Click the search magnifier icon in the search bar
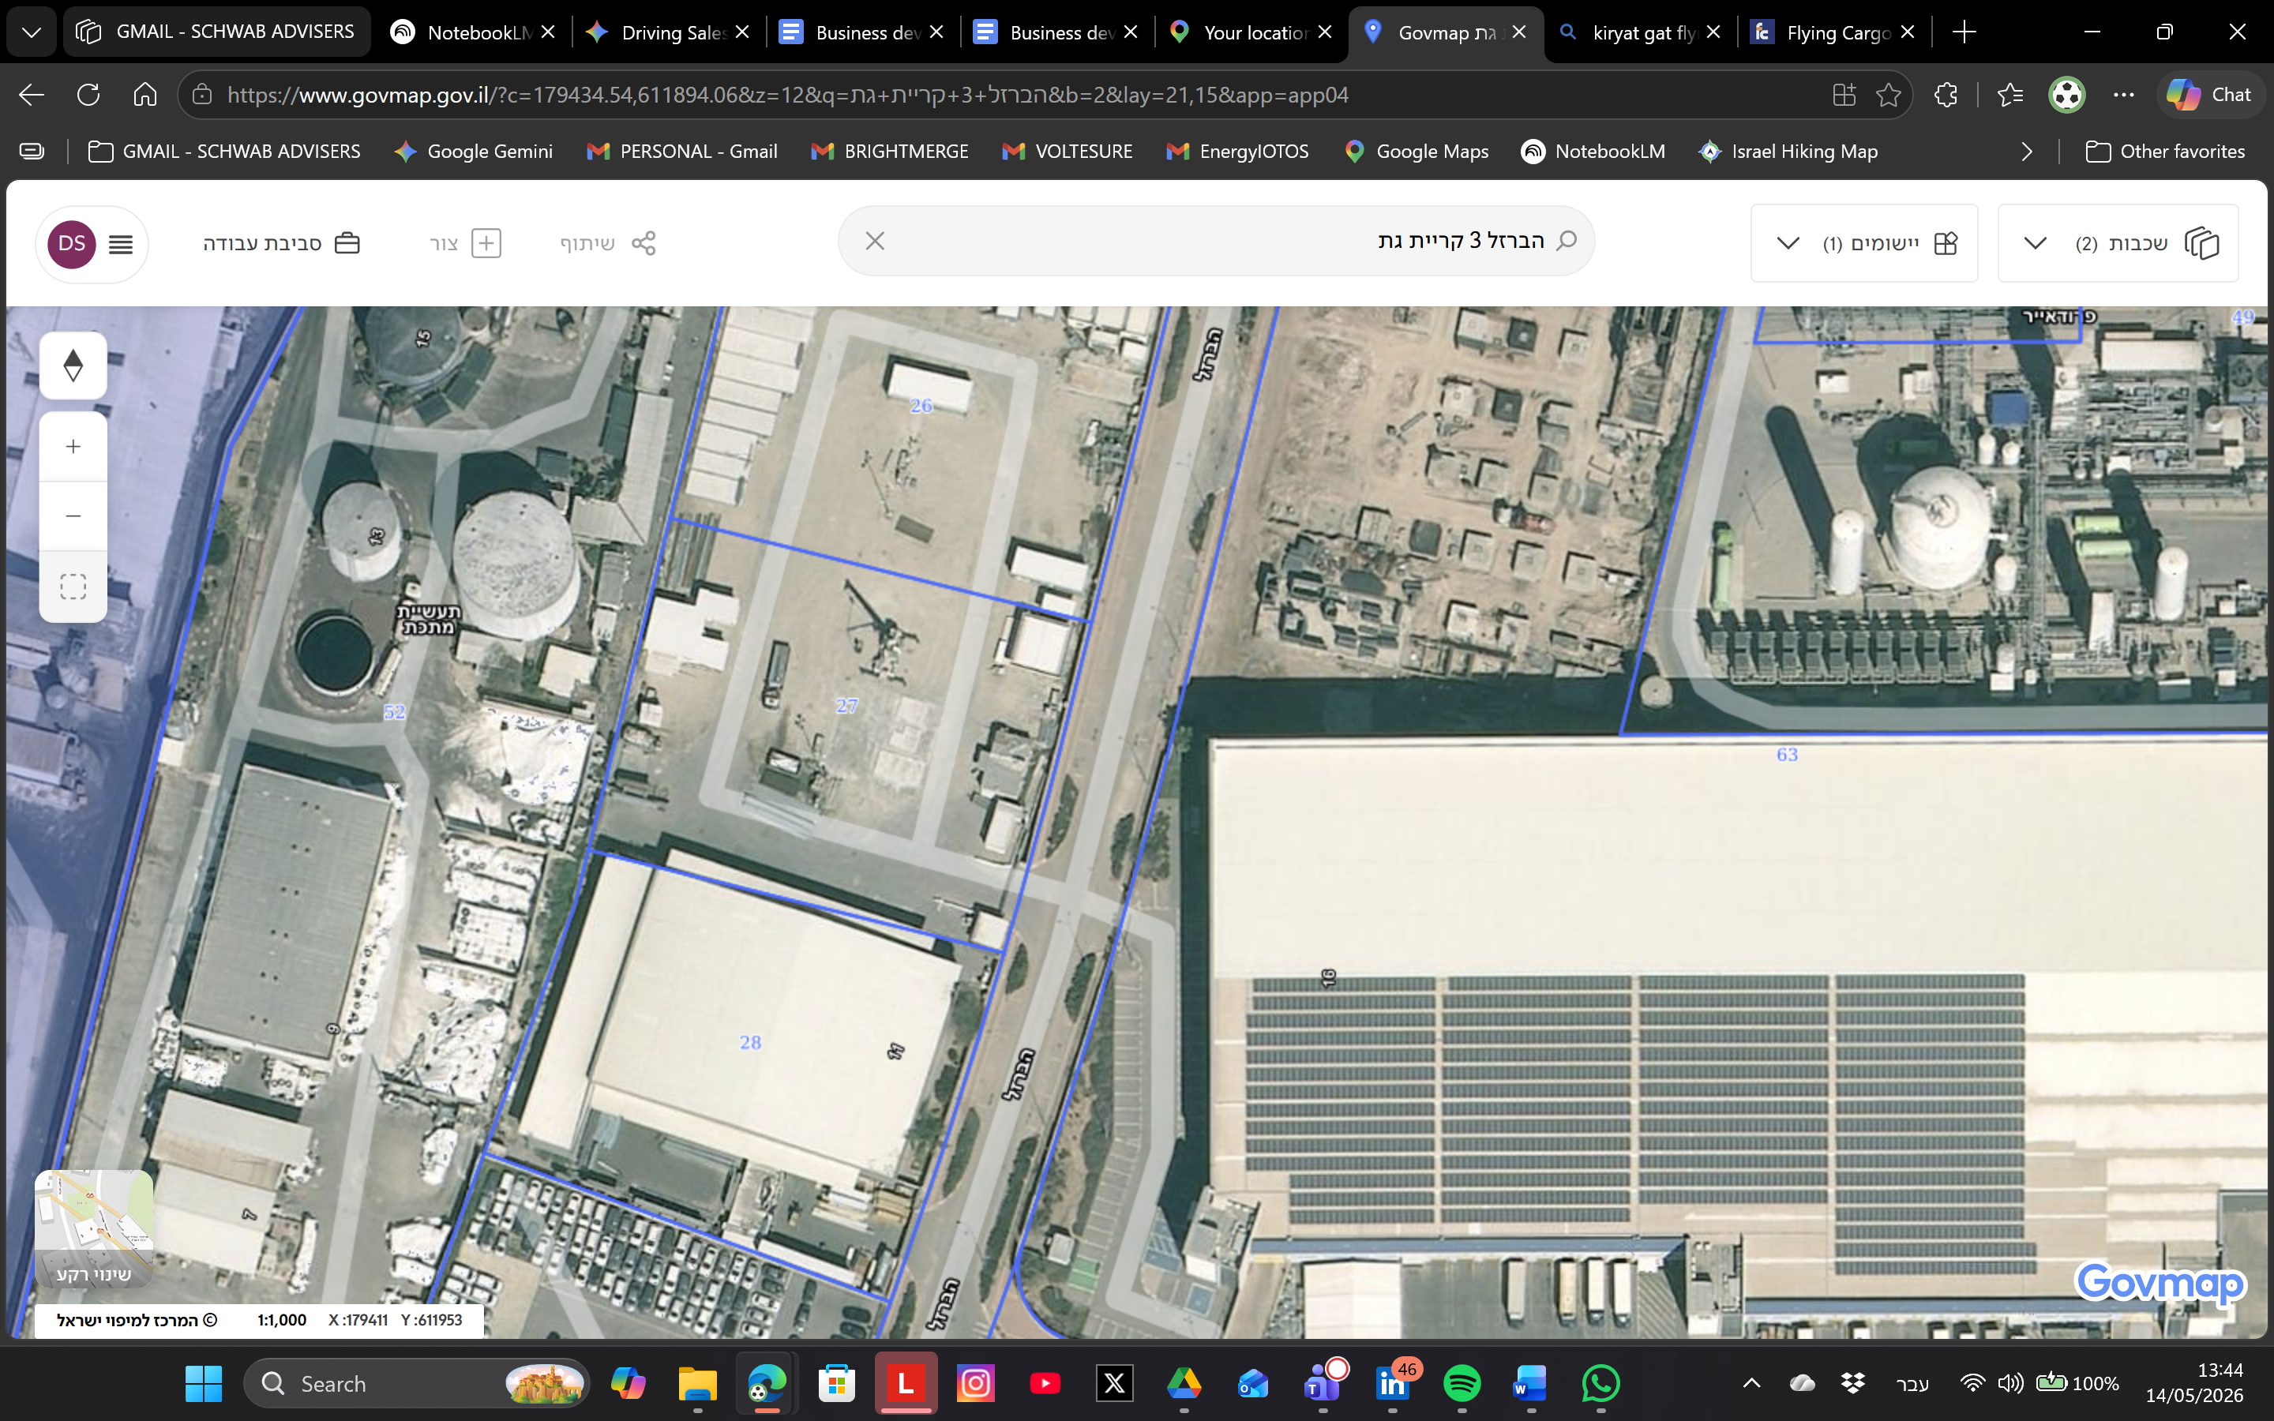Screen dimensions: 2274x1421 pos(1567,241)
